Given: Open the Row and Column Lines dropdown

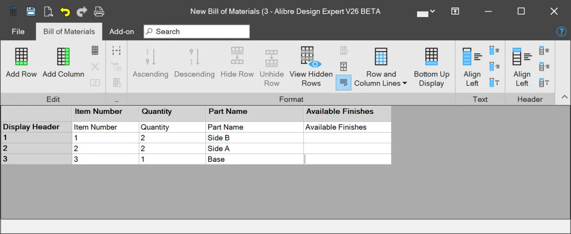Looking at the screenshot, I should pos(381,67).
